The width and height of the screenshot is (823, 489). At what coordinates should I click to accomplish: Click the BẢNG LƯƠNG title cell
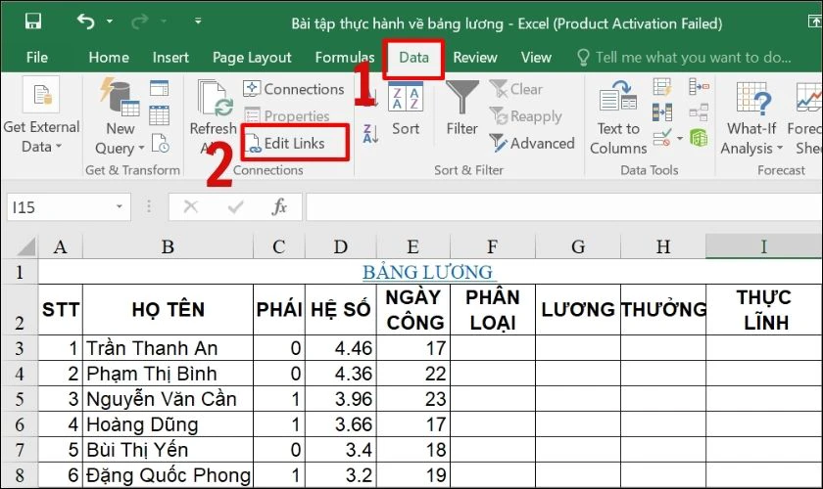(429, 272)
